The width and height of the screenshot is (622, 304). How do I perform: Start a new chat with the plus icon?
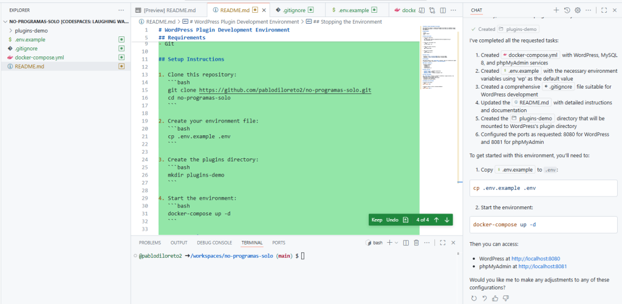[556, 10]
